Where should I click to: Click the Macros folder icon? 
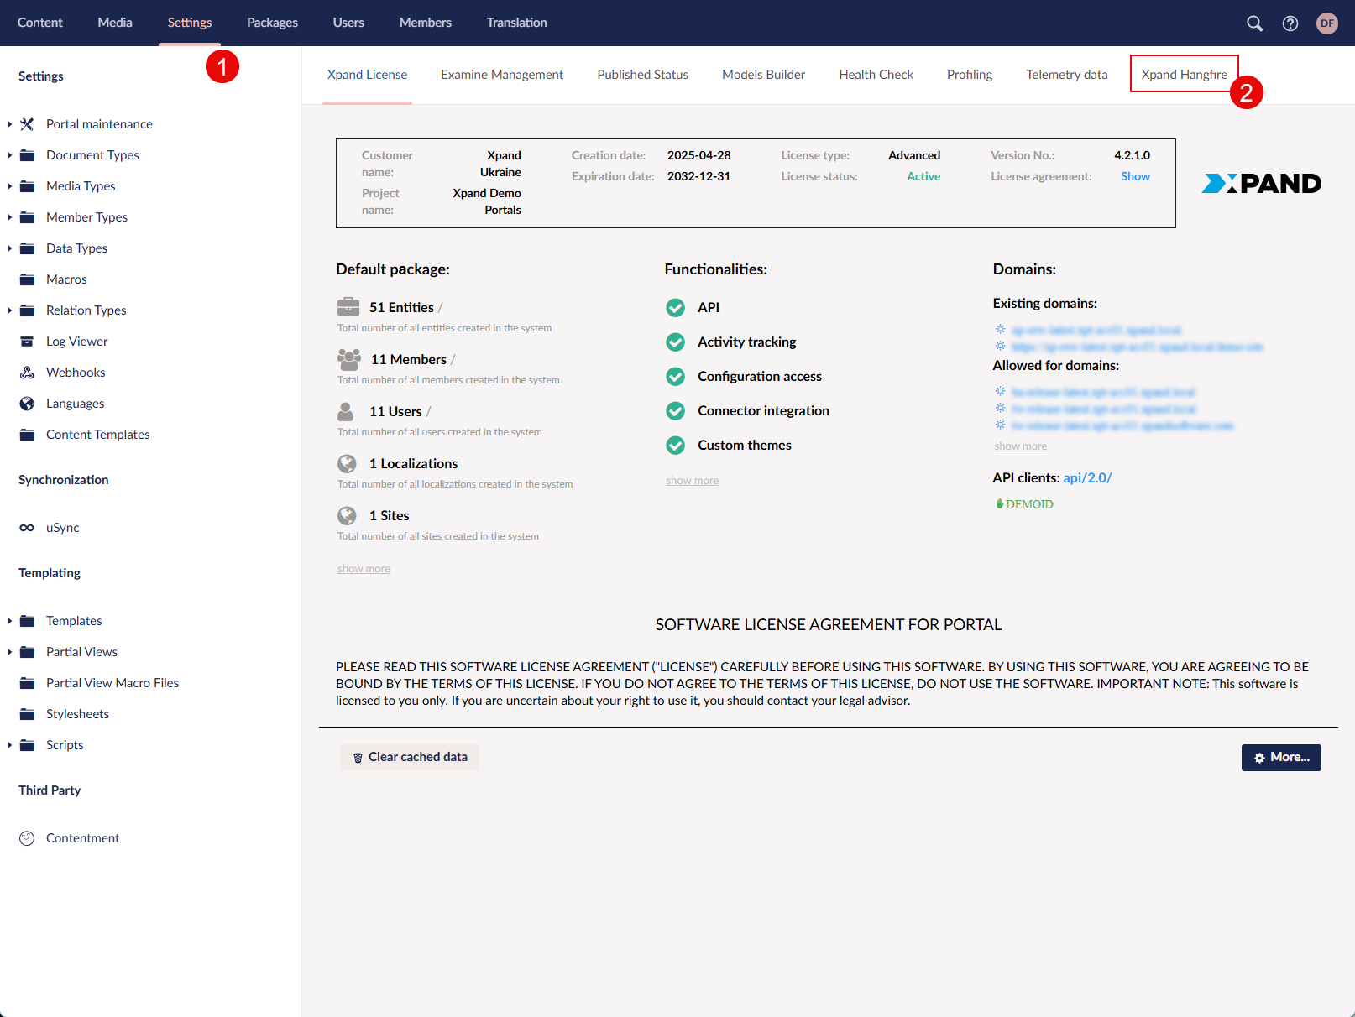(x=27, y=279)
